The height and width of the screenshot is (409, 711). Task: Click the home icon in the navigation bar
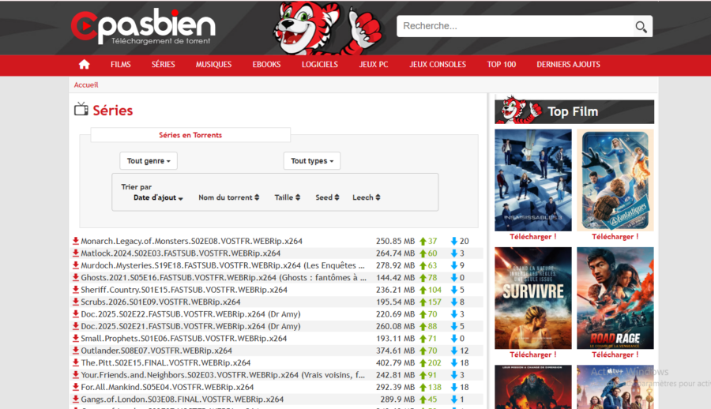point(85,65)
